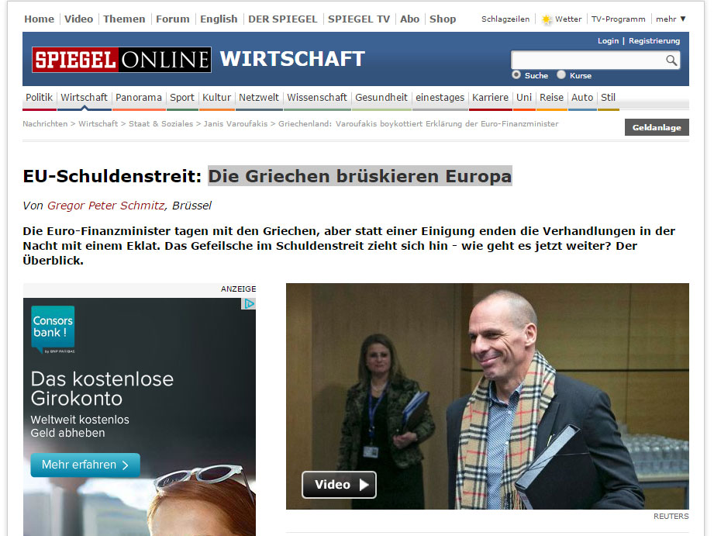Open the Panorama section tab

pos(139,98)
